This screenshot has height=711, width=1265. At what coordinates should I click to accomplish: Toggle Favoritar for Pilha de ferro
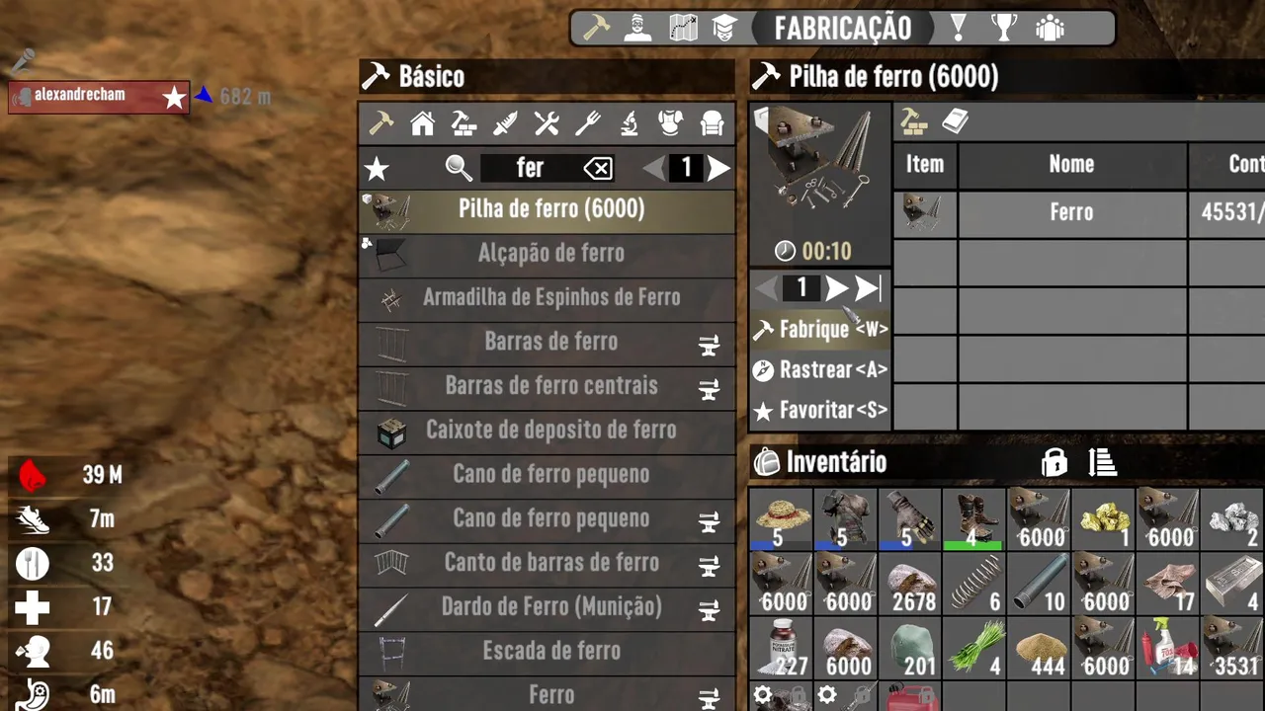click(x=820, y=410)
